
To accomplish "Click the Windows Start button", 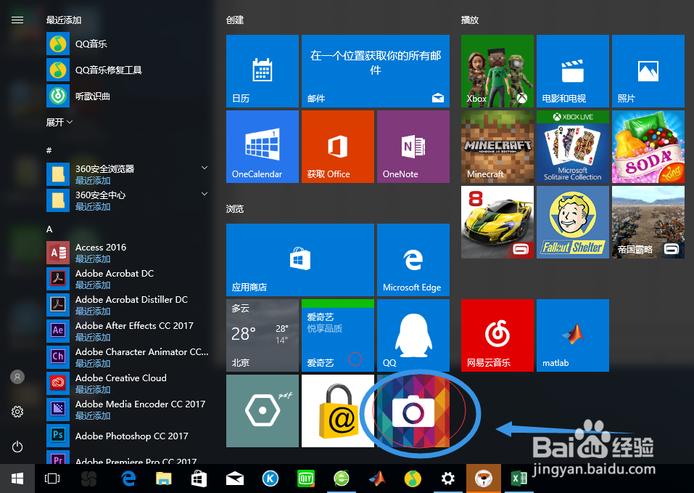I will pyautogui.click(x=17, y=478).
